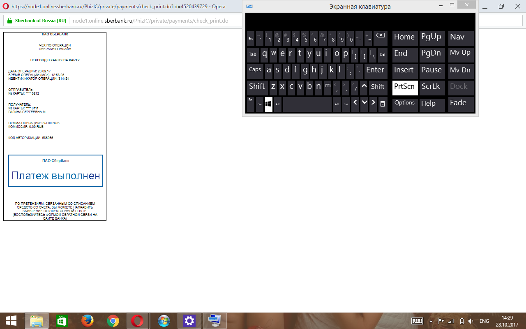Click the space bar on the on-screen keyboard
This screenshot has height=329, width=526.
[307, 104]
